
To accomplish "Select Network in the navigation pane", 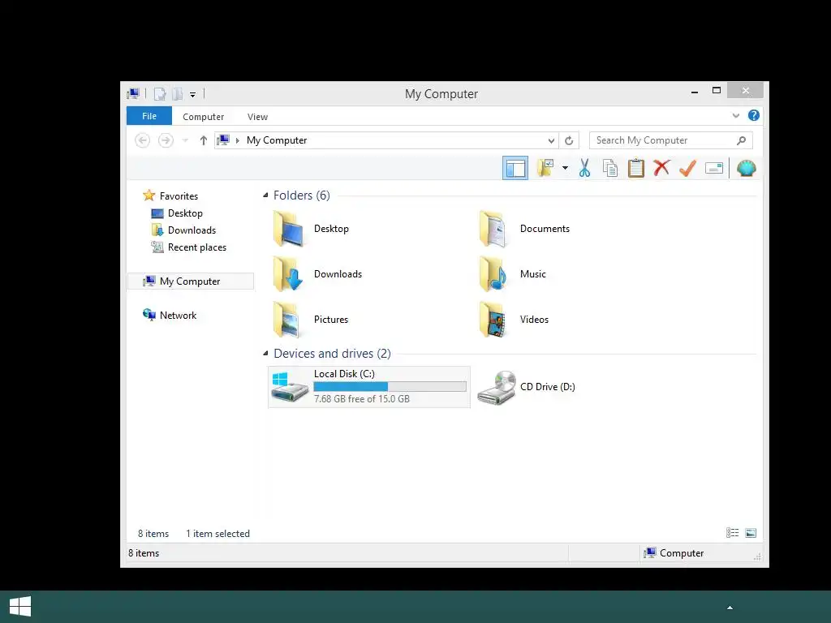I will pyautogui.click(x=178, y=316).
